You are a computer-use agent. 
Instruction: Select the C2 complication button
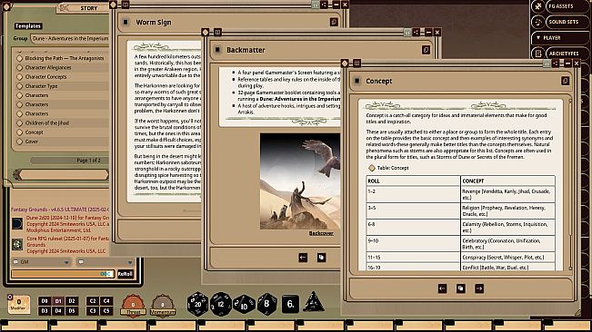tap(93, 301)
